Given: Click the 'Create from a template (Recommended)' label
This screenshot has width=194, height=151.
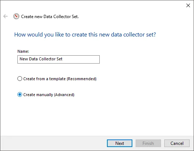Looking at the screenshot, I should (60, 79).
